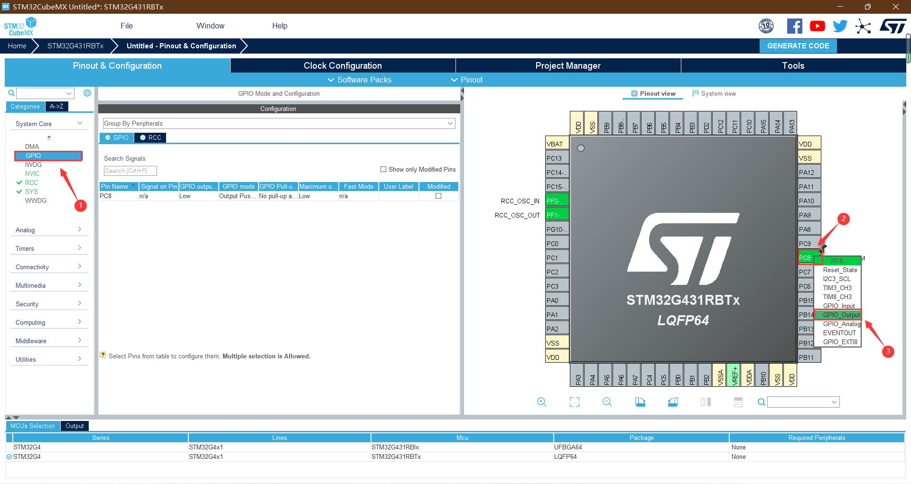This screenshot has height=484, width=911.
Task: Open the ST YouTube channel icon
Action: click(817, 26)
